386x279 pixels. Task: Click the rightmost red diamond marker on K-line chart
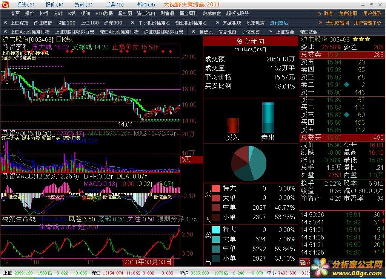click(x=170, y=52)
